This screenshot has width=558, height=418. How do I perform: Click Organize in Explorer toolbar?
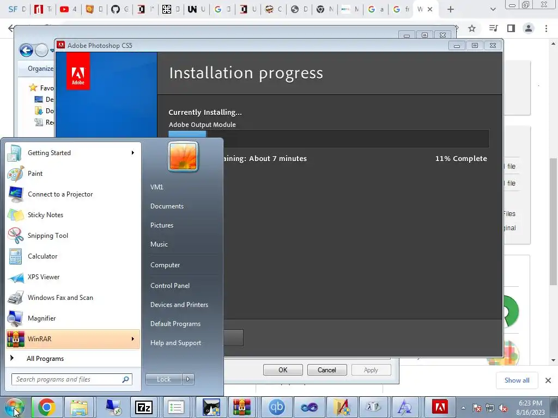point(40,69)
